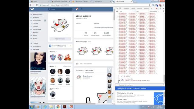Click the console Filter input field
The height and width of the screenshot is (109, 194).
pyautogui.click(x=142, y=12)
